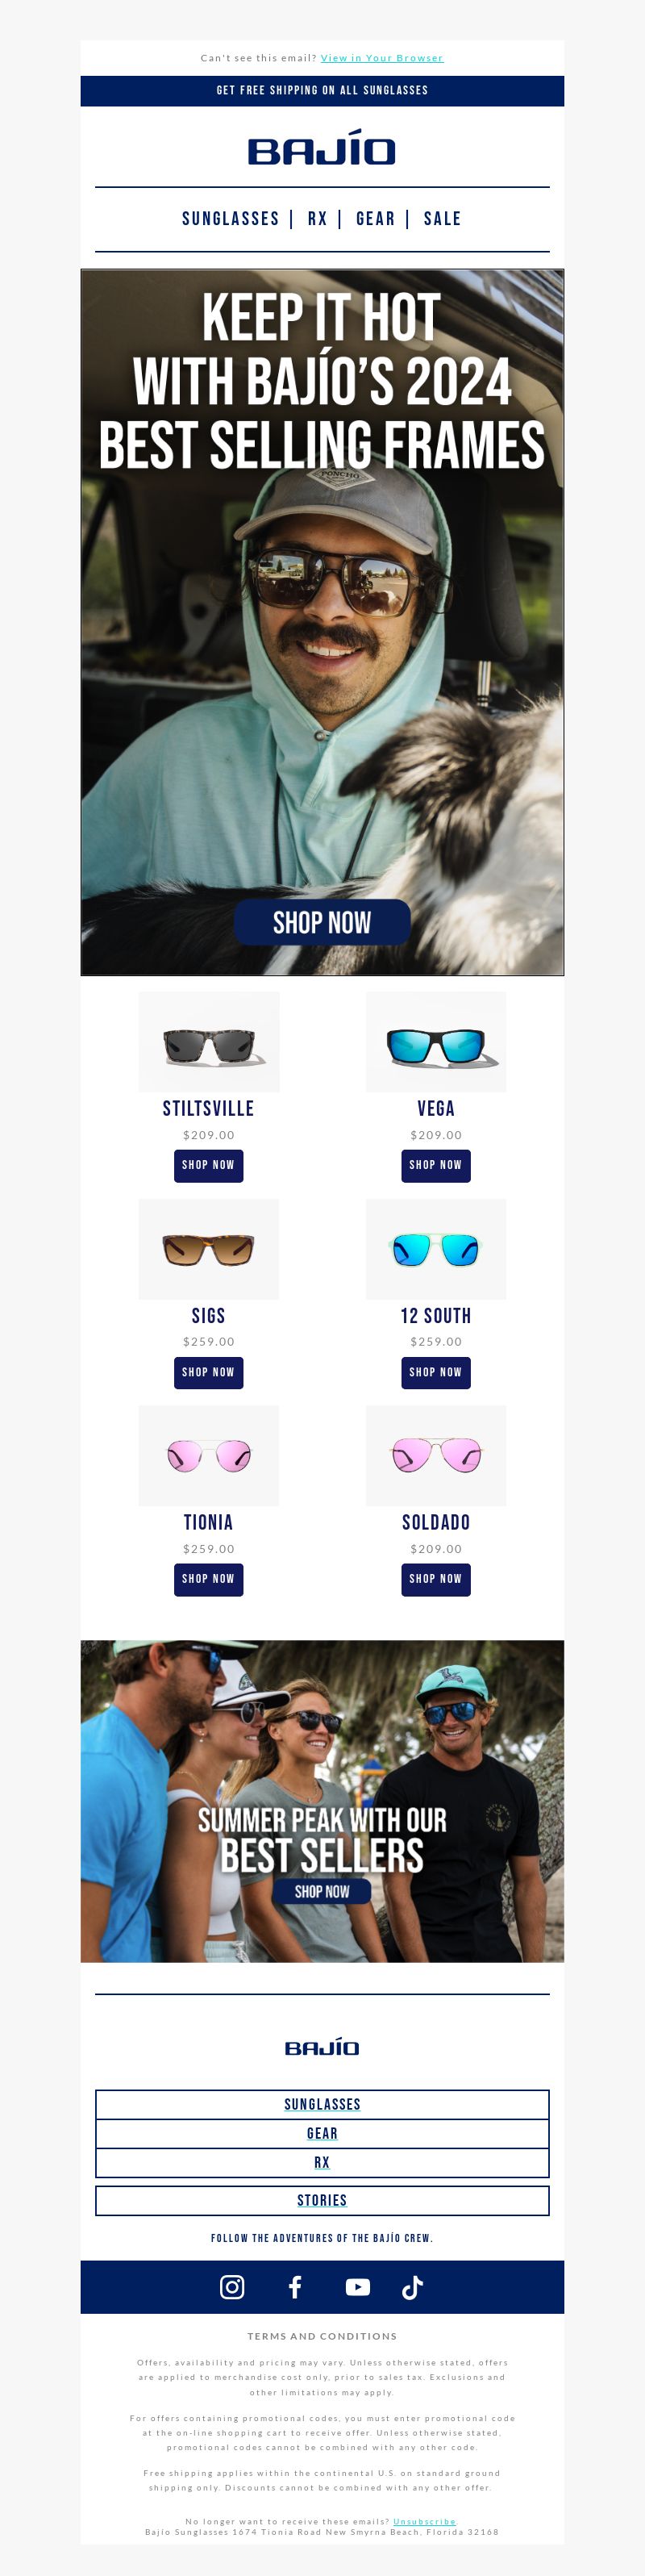
Task: Open the TikTok social icon
Action: coord(412,2287)
